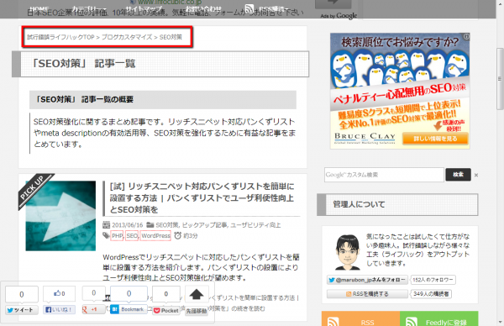Open the お問い合わせ menu item
Image resolution: width=504 pixels, height=326 pixels.
[204, 8]
